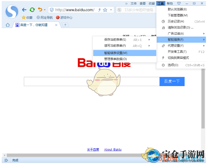Open 网址导航 bookmark

pyautogui.click(x=45, y=17)
